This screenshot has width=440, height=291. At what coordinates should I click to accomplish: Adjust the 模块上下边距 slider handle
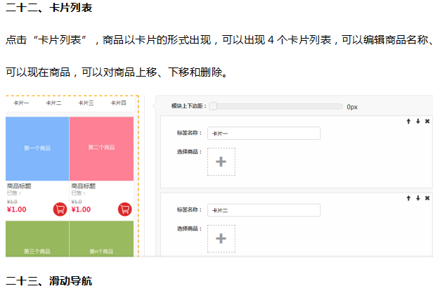coord(214,106)
